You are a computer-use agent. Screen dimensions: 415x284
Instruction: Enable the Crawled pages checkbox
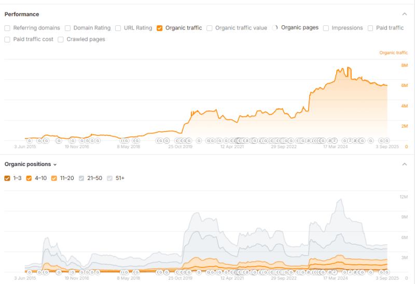pyautogui.click(x=61, y=39)
